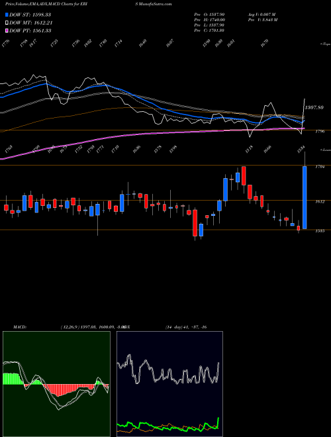This screenshot has height=437, width=331.
Task: Click the 1595 price level label
Action: 319,231
